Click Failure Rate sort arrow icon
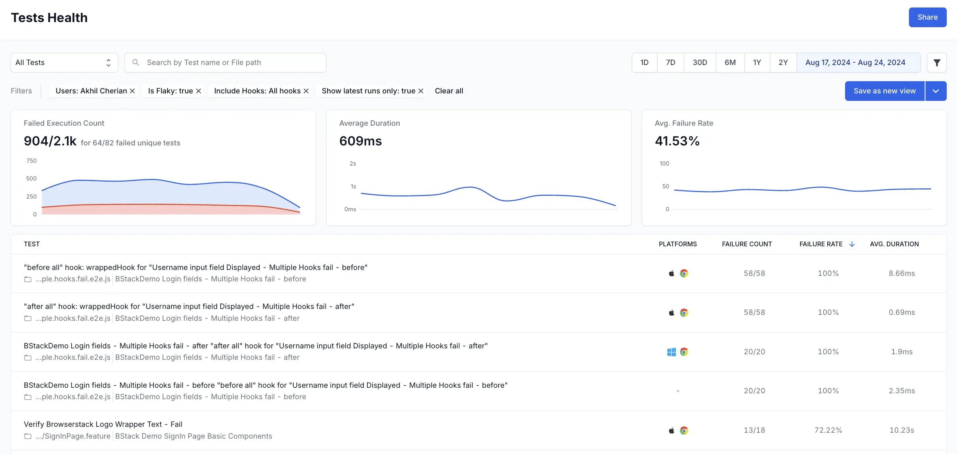The width and height of the screenshot is (957, 454). point(852,244)
